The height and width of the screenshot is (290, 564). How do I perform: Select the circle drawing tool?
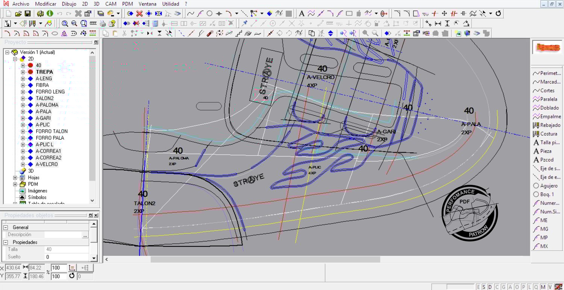(209, 14)
